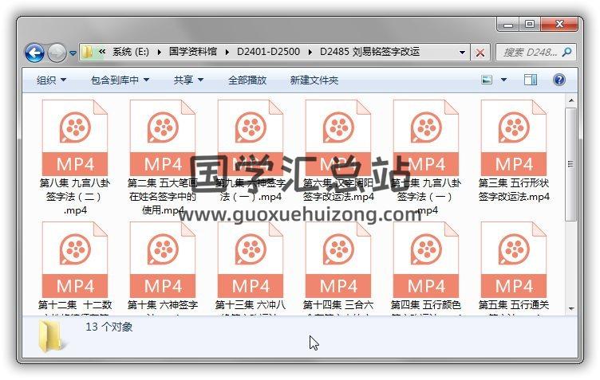This screenshot has width=600, height=380.
Task: Minimize the Explorer window
Action: click(508, 25)
